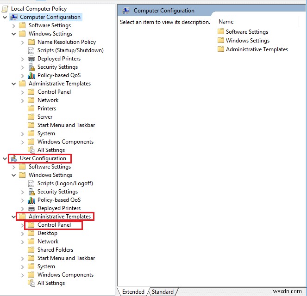
Task: Click the Scripts (Startup/Shutdown) icon
Action: tap(31, 51)
